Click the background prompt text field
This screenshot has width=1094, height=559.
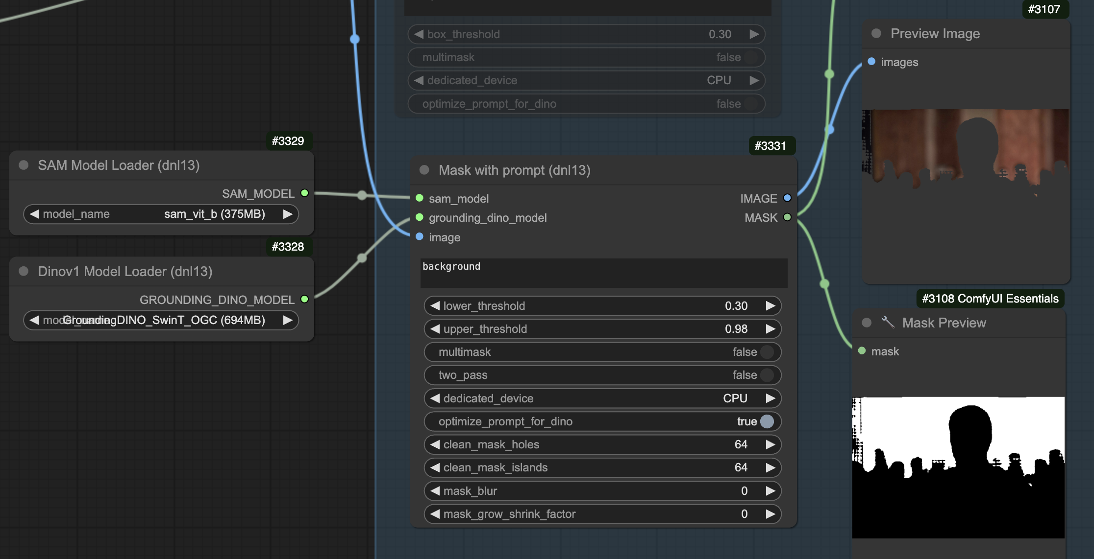(x=603, y=273)
